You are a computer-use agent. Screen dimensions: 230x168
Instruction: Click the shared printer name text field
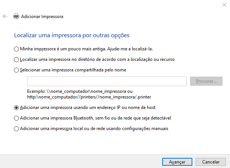click(x=107, y=81)
